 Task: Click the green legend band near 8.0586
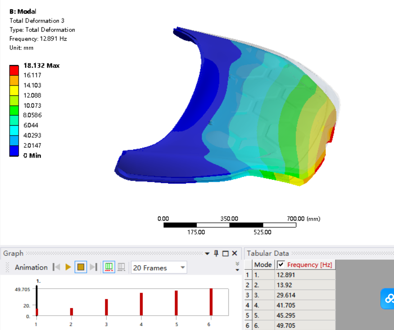coord(14,110)
